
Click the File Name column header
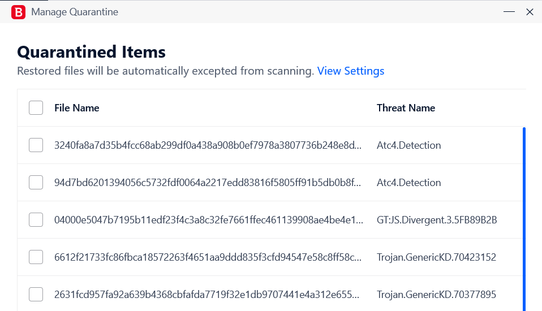coord(77,108)
